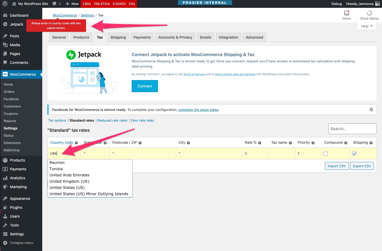Open the Marketing sidebar section
Screen dimensions: 382x251
(18, 187)
